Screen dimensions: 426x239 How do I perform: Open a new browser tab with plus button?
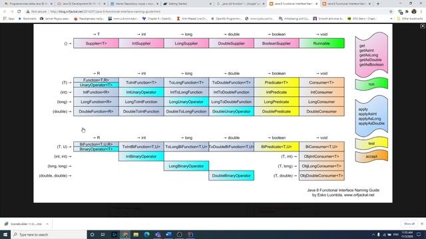tap(378, 4)
